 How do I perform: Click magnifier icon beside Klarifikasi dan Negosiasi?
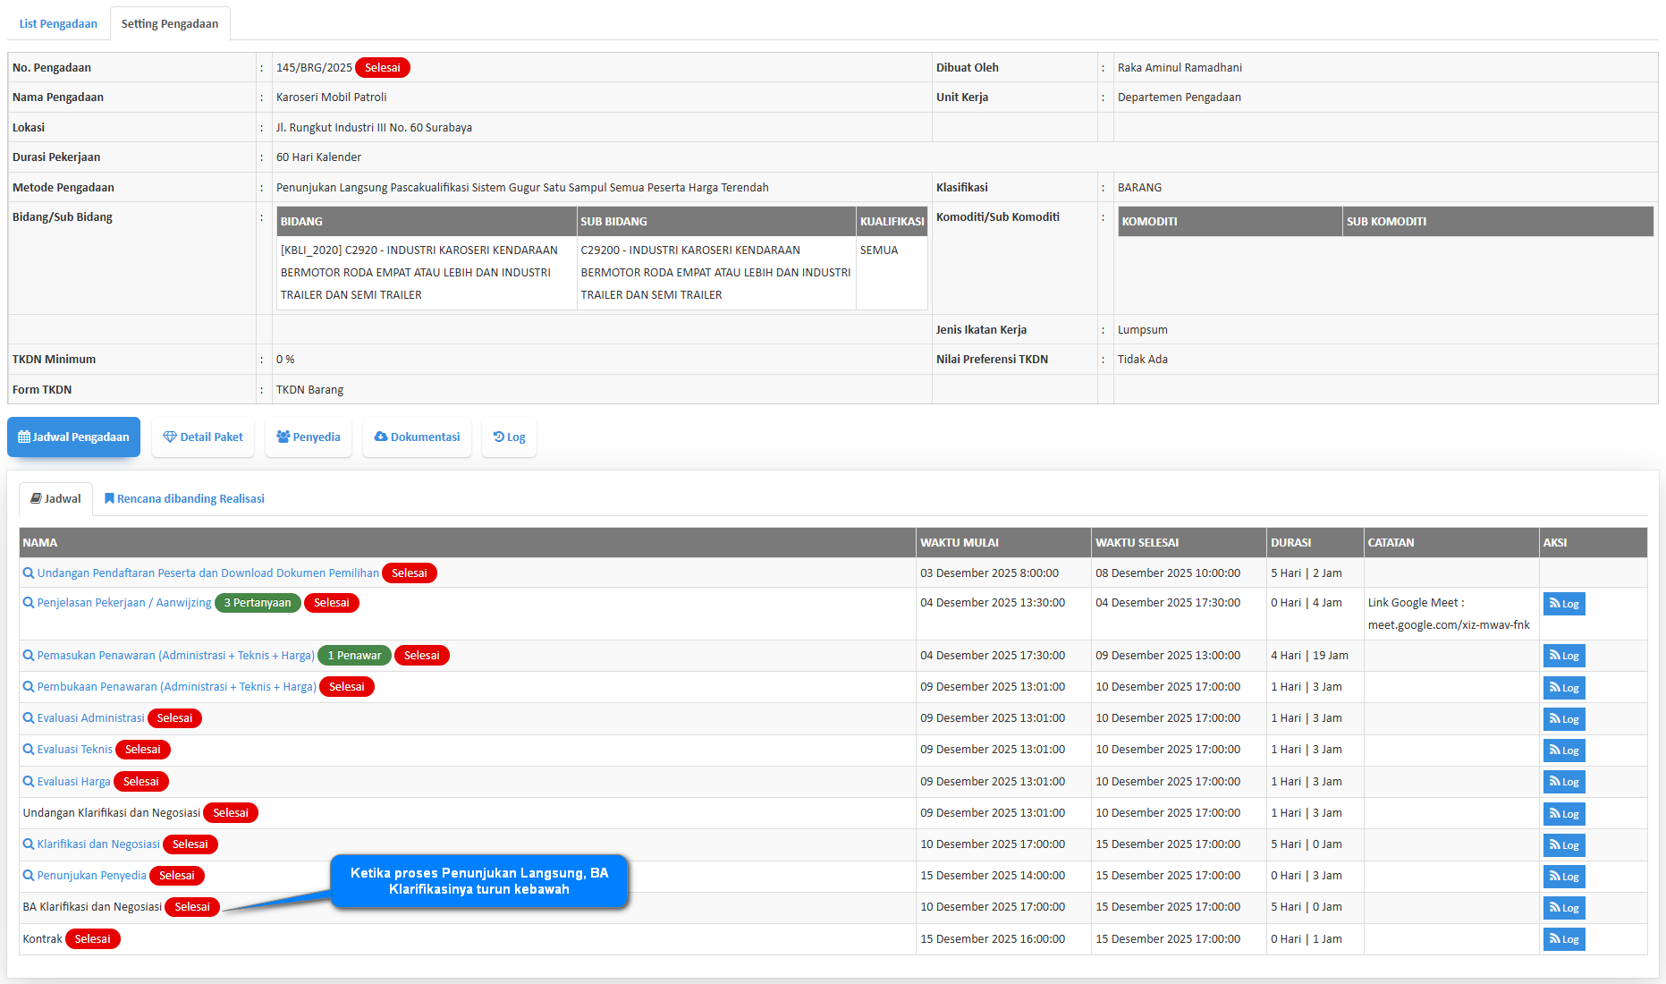(29, 844)
